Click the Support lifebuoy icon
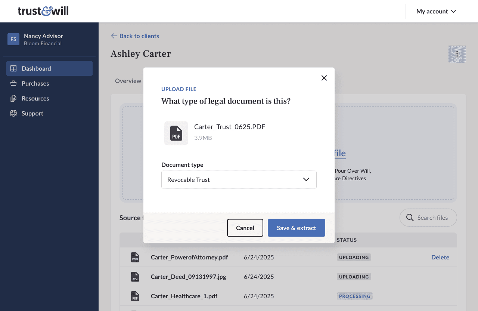This screenshot has width=478, height=311. pos(13,113)
